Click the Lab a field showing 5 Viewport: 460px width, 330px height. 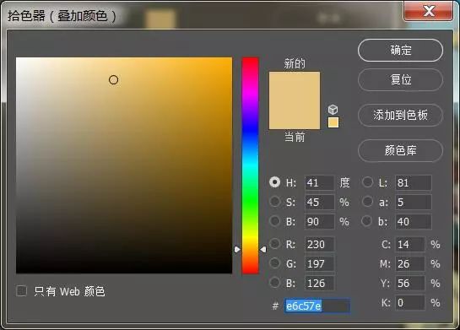(414, 202)
